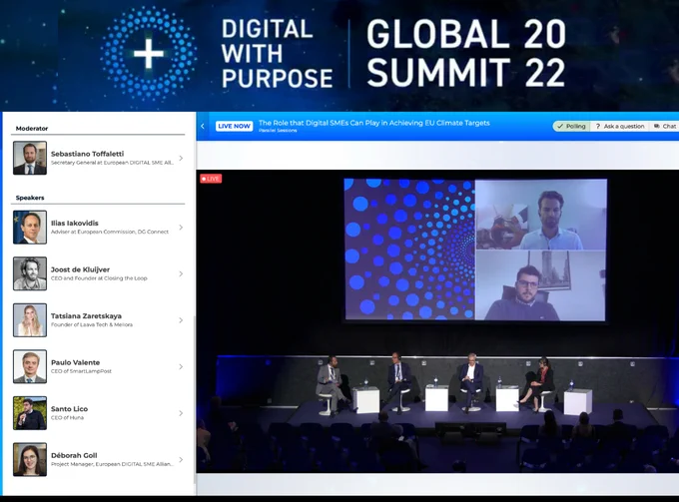Open Joost de Kluijver's photo thumbnail
The image size is (679, 502).
click(x=30, y=273)
